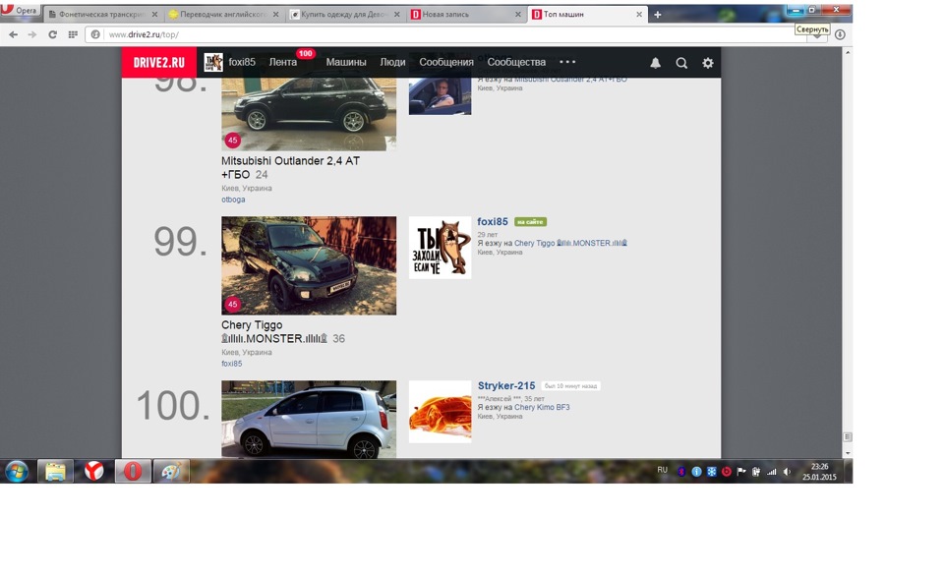The height and width of the screenshot is (574, 944).
Task: Click the Chery Kimo BF3 link
Action: 542,407
